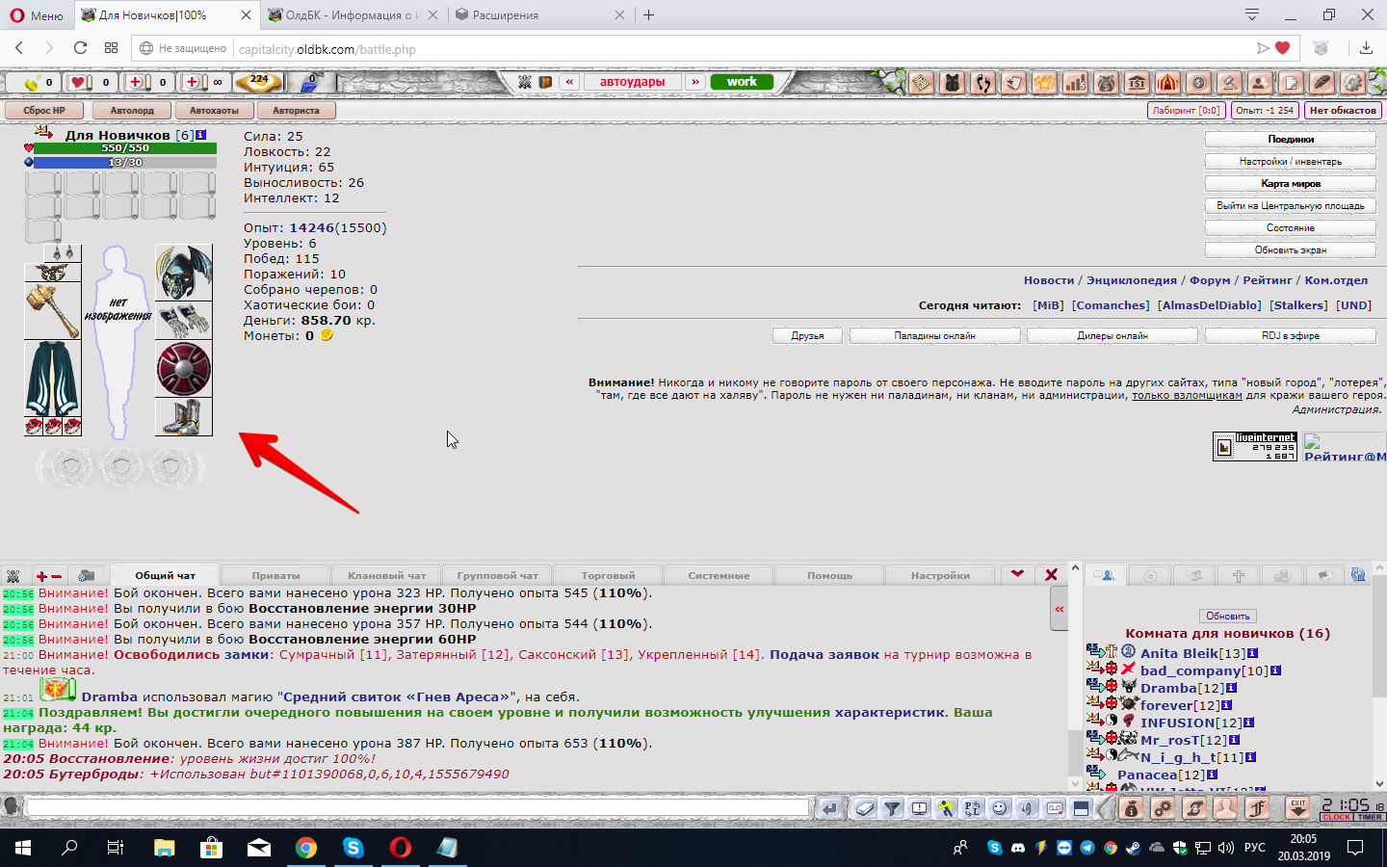1387x867 pixels.
Task: Toggle the Автолорд button
Action: click(x=132, y=111)
